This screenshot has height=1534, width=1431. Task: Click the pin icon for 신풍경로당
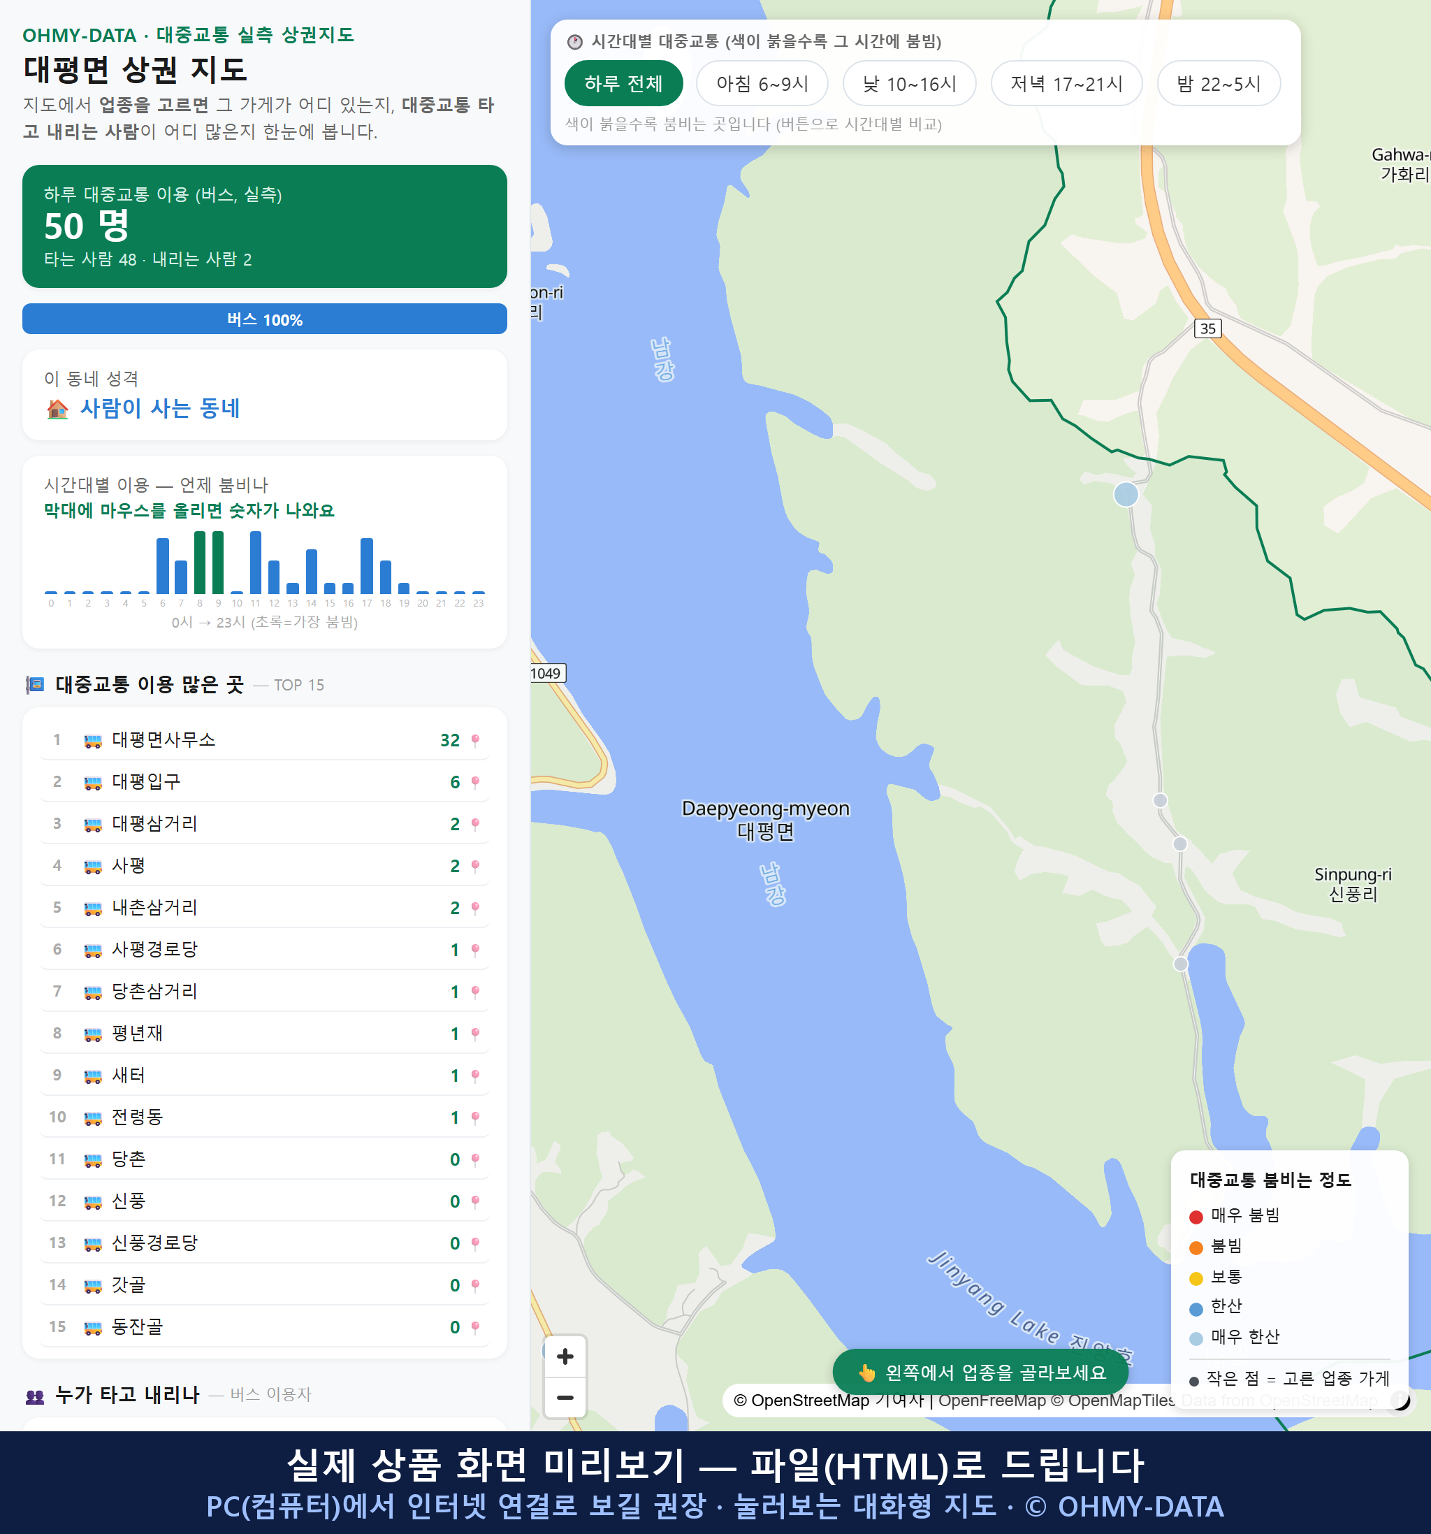click(475, 1244)
